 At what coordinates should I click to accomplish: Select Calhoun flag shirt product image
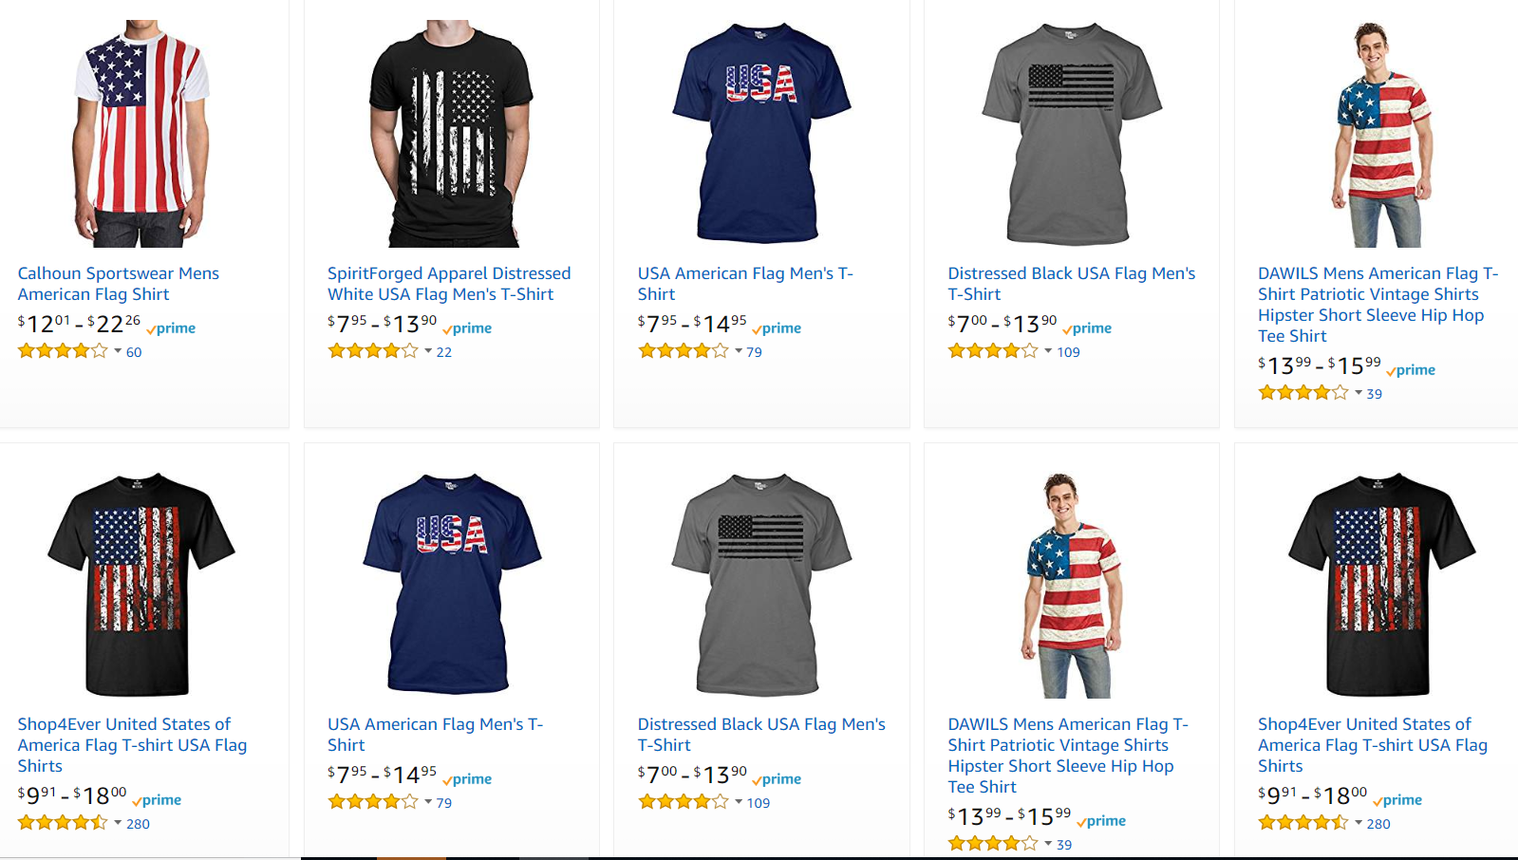click(x=142, y=133)
